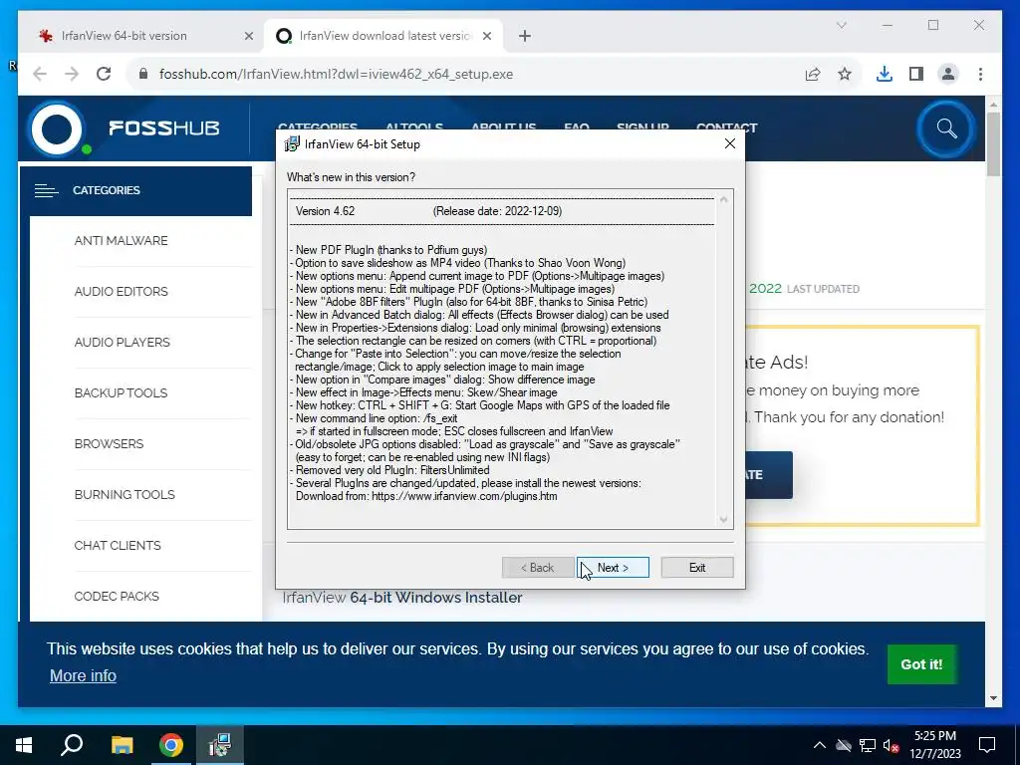This screenshot has height=765, width=1020.
Task: Open CONTACT in the FossHub navigation
Action: 726,127
